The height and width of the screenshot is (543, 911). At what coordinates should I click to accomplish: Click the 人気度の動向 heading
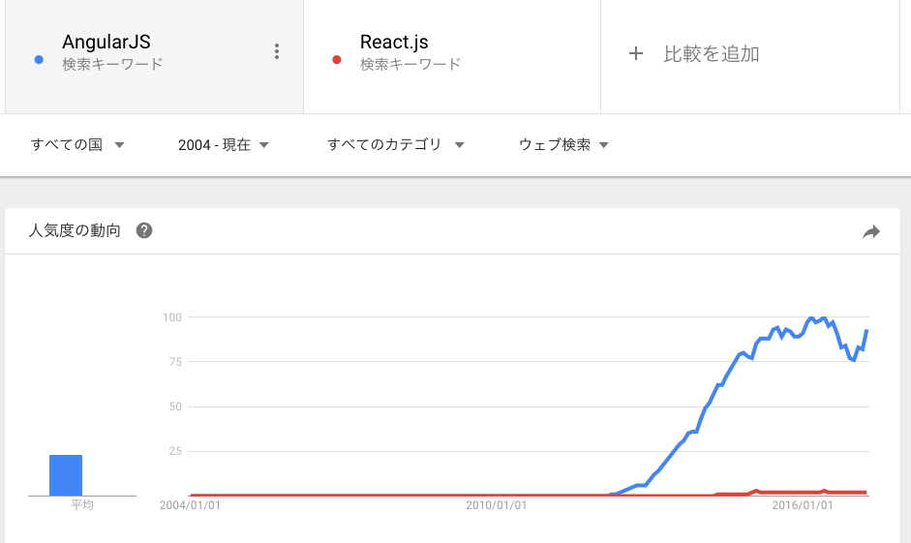(75, 230)
